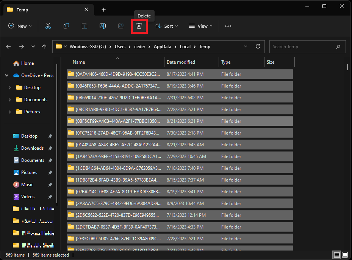
Task: Click the Copy icon in toolbar
Action: coord(66,26)
